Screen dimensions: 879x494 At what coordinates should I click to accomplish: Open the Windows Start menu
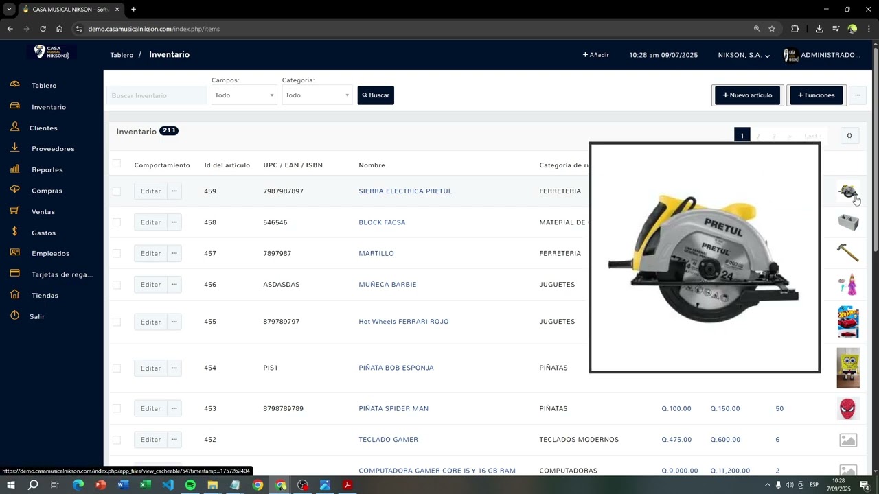point(10,485)
